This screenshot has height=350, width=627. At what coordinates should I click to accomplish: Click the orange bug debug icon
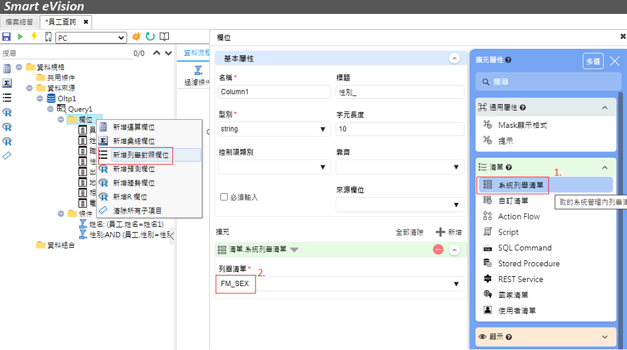point(137,37)
